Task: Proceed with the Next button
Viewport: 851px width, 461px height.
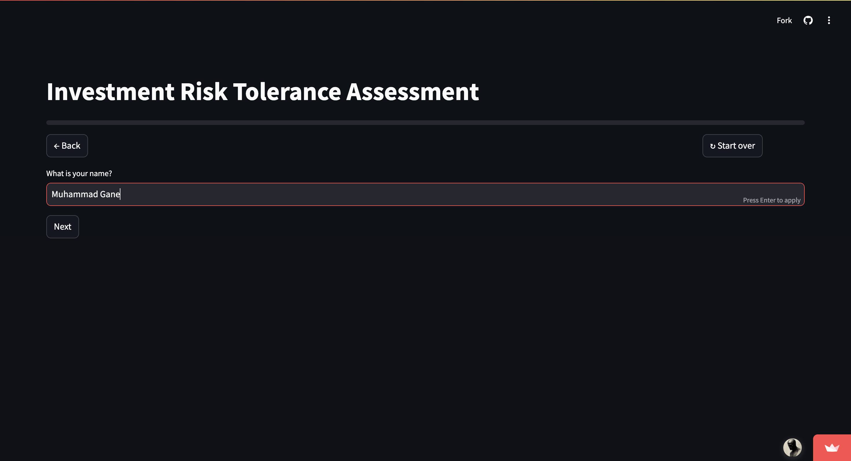Action: [63, 227]
